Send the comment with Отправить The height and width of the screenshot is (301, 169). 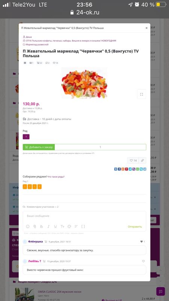pyautogui.click(x=135, y=227)
